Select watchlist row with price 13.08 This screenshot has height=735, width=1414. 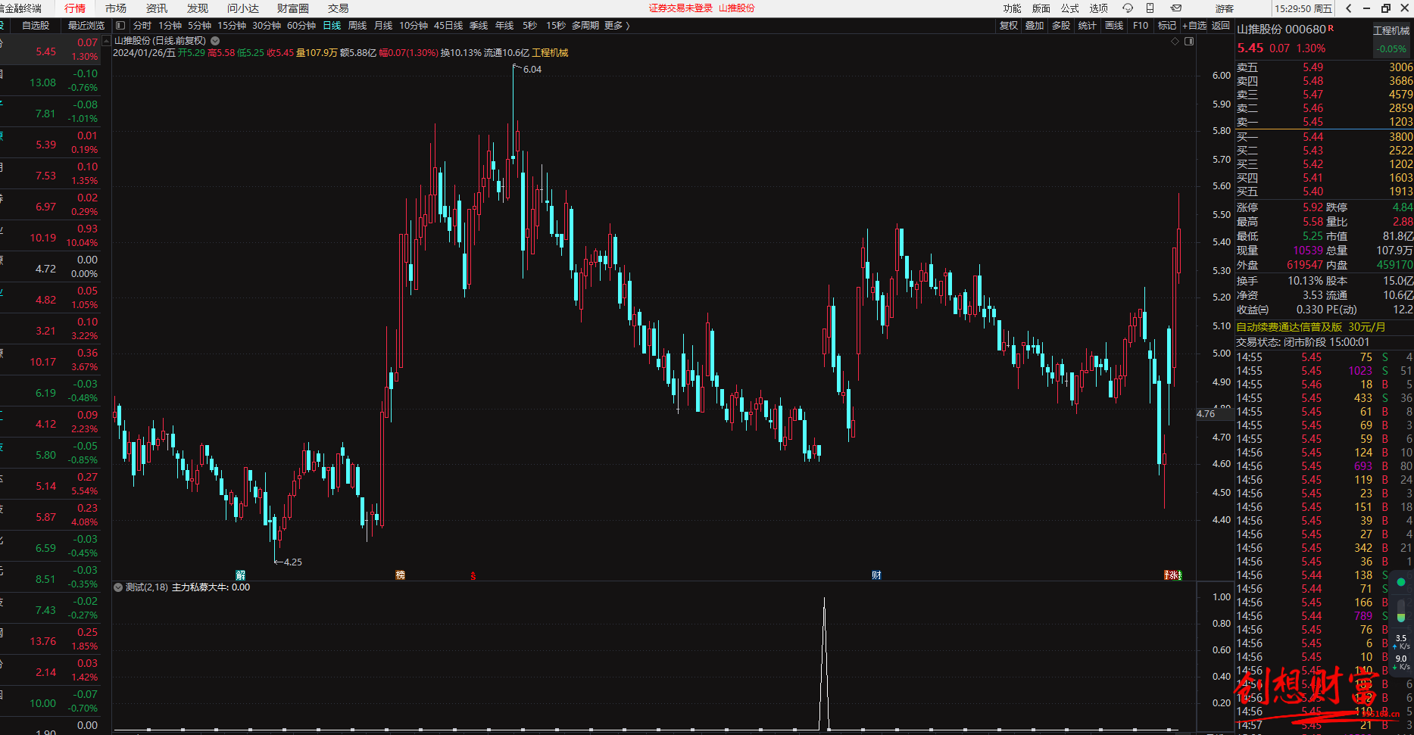pyautogui.click(x=50, y=82)
